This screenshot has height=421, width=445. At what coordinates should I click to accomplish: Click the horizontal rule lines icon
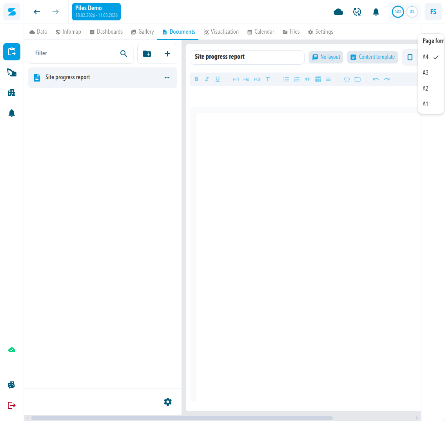pyautogui.click(x=328, y=79)
